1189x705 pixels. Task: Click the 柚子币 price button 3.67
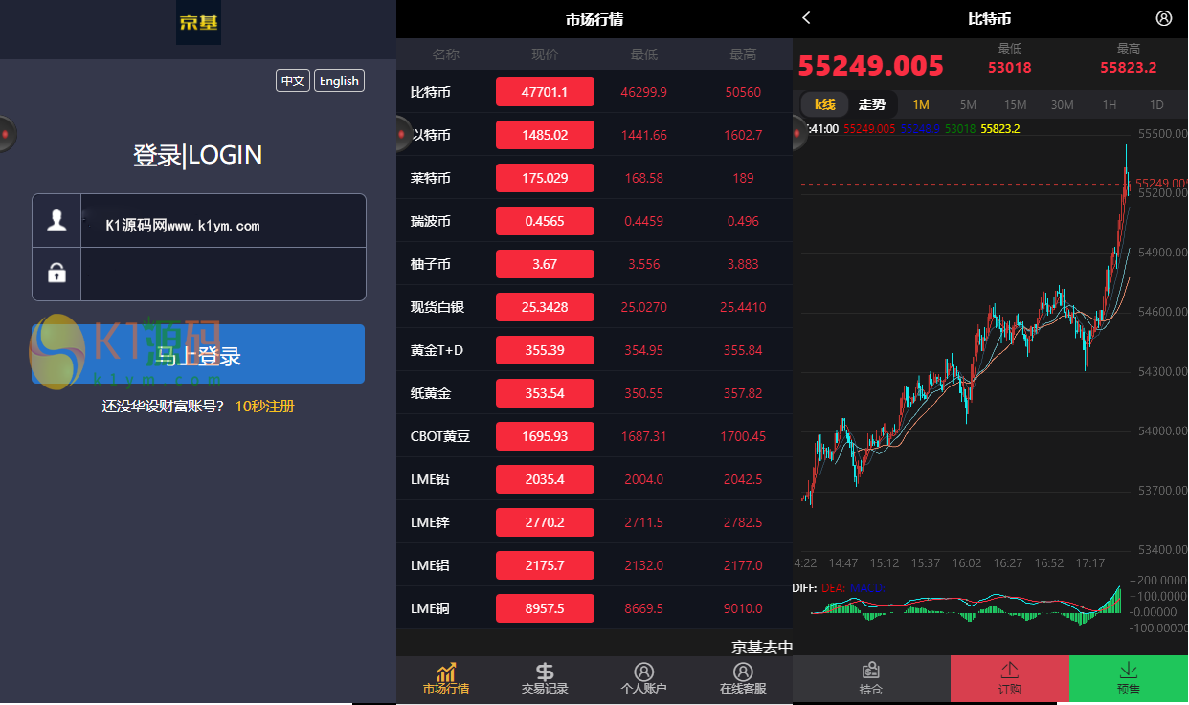coord(545,264)
